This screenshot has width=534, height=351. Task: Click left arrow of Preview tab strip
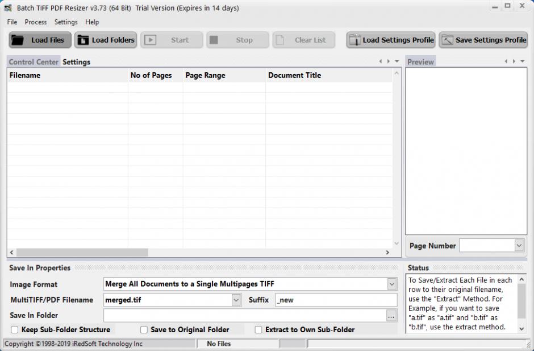[506, 61]
